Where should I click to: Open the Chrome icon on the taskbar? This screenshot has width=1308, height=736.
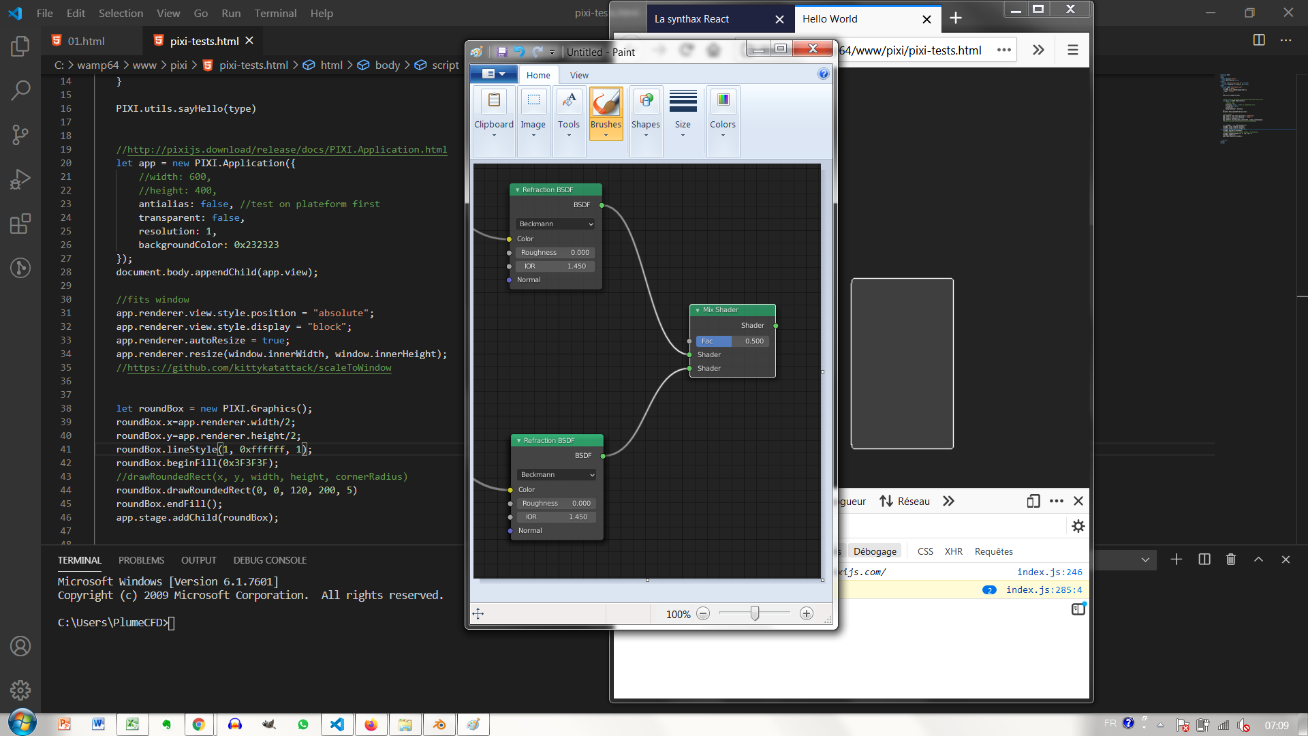[x=199, y=724]
